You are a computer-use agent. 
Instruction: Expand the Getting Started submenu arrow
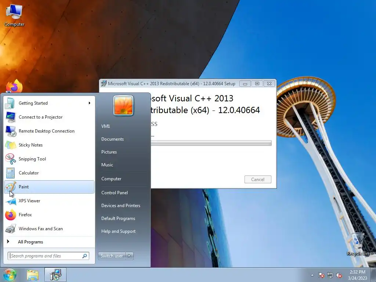(x=90, y=103)
